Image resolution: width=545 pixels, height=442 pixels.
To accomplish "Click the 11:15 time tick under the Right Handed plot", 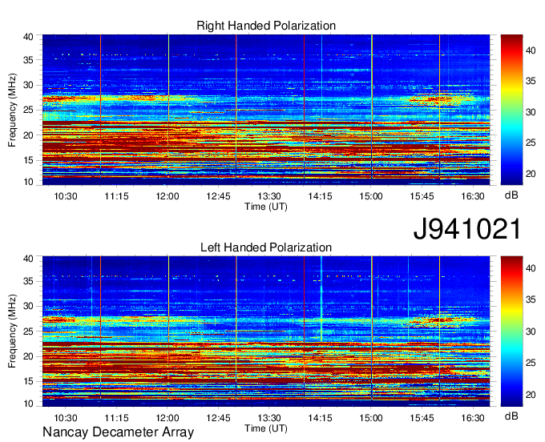I will pos(116,196).
